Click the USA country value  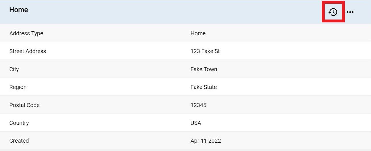(x=196, y=123)
